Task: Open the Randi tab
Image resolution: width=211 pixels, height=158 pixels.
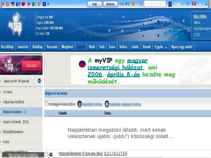Action: pyautogui.click(x=147, y=47)
